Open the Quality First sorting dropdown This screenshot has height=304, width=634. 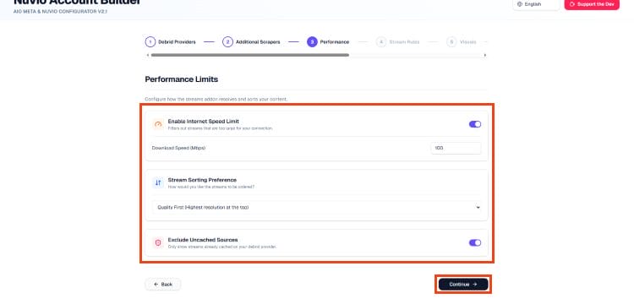coord(317,208)
